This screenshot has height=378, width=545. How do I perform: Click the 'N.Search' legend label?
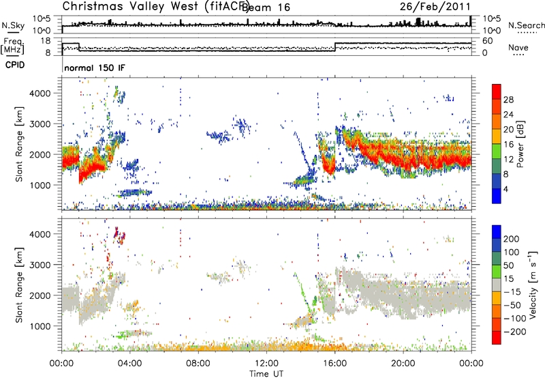[526, 25]
